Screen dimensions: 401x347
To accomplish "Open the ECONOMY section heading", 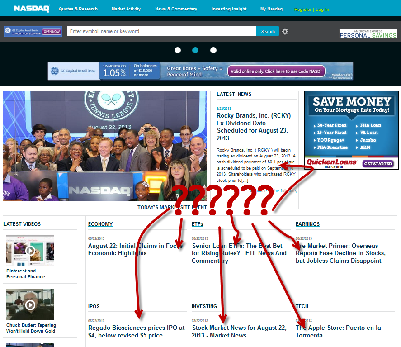I will pos(100,224).
